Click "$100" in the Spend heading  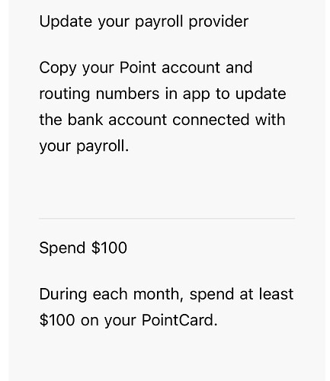(109, 248)
